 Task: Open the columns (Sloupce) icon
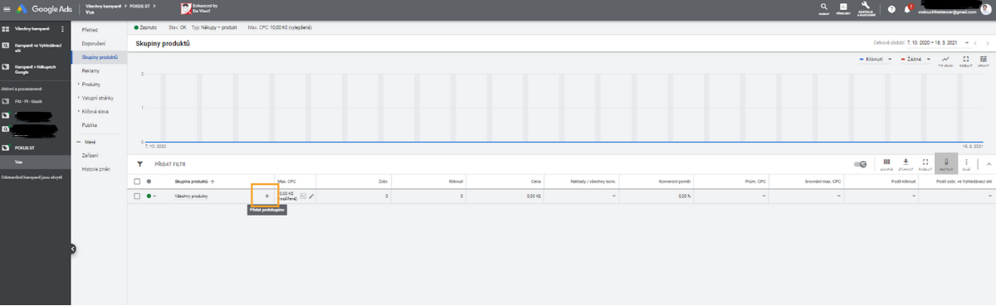click(x=886, y=163)
